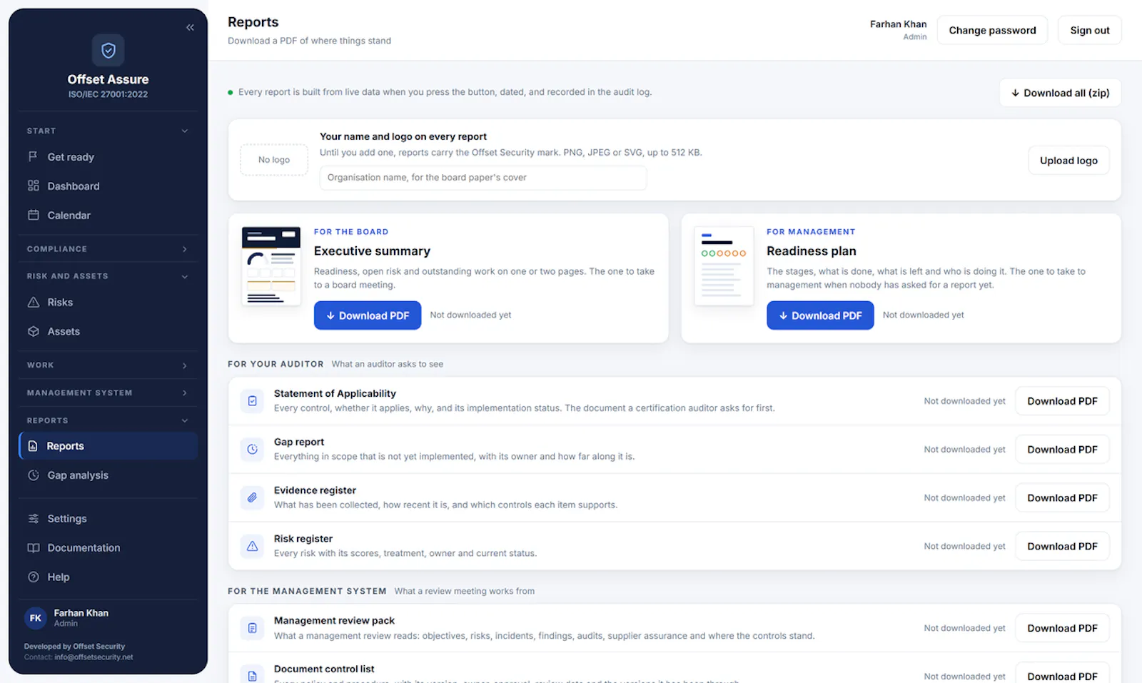Screen dimensions: 1142x683
Task: Collapse the sidebar with the double-chevron icon
Action: [x=190, y=27]
